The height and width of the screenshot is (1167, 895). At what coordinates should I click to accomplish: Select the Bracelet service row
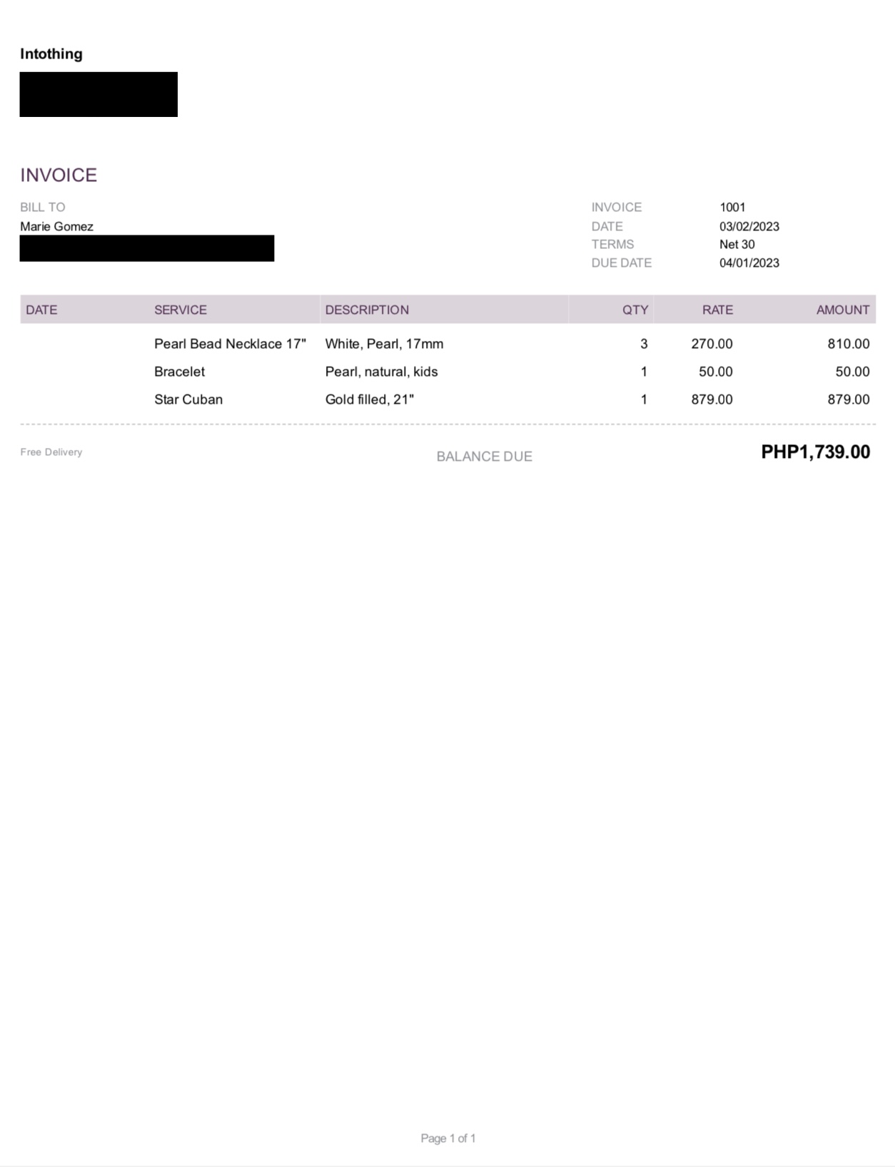[x=180, y=372]
